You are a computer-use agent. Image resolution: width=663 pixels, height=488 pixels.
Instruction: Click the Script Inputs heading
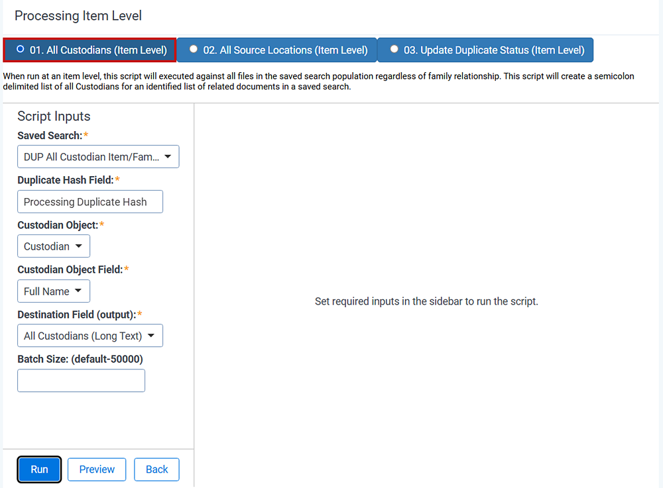(54, 116)
